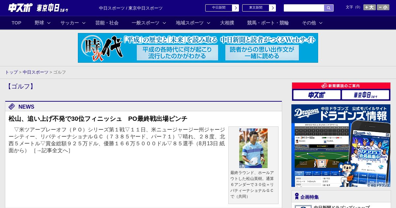Open 芸能・社会 section
Image resolution: width=396 pixels, height=208 pixels.
[107, 23]
